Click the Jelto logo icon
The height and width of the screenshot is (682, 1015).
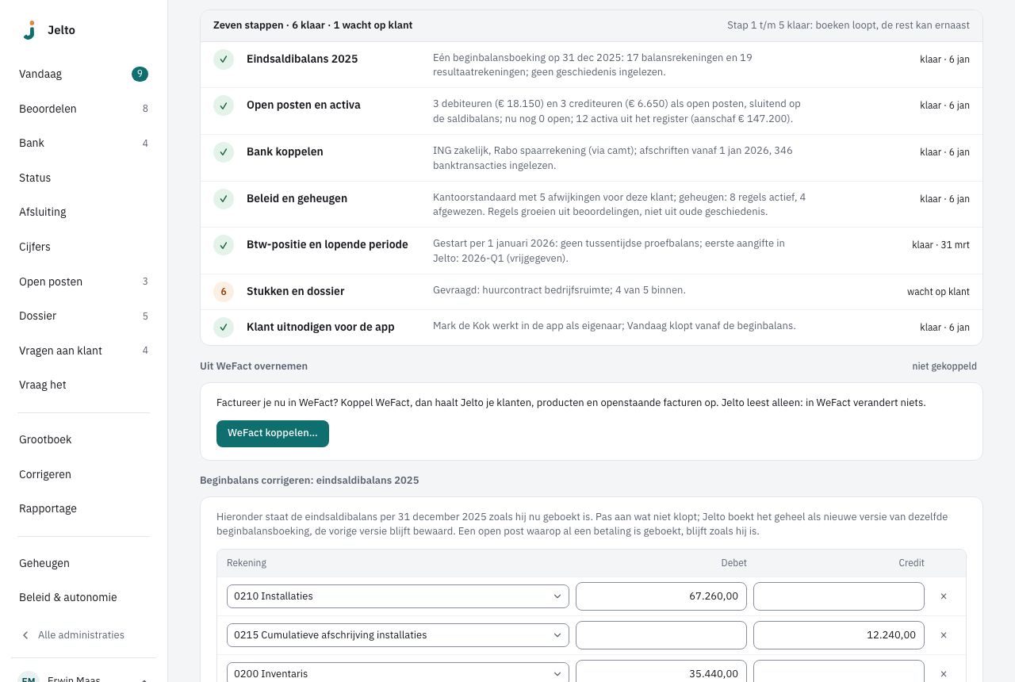[29, 30]
